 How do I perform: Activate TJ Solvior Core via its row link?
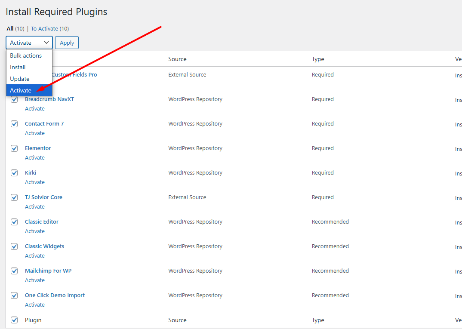[35, 206]
